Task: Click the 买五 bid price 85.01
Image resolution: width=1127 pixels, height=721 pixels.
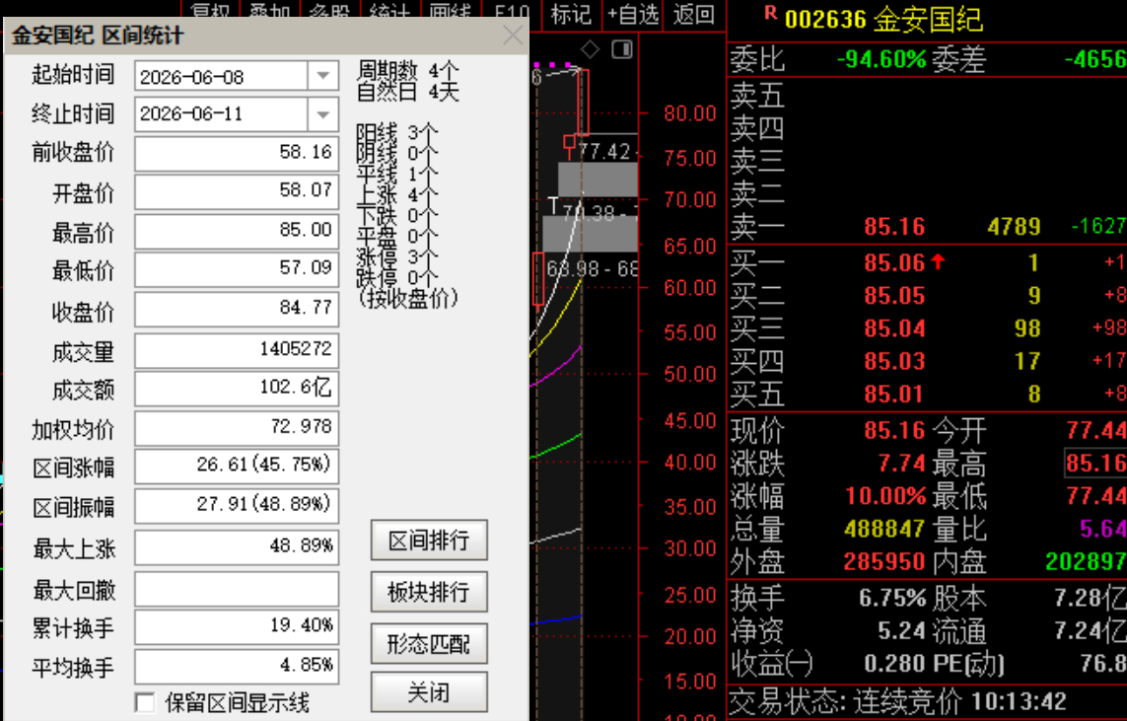Action: click(894, 394)
